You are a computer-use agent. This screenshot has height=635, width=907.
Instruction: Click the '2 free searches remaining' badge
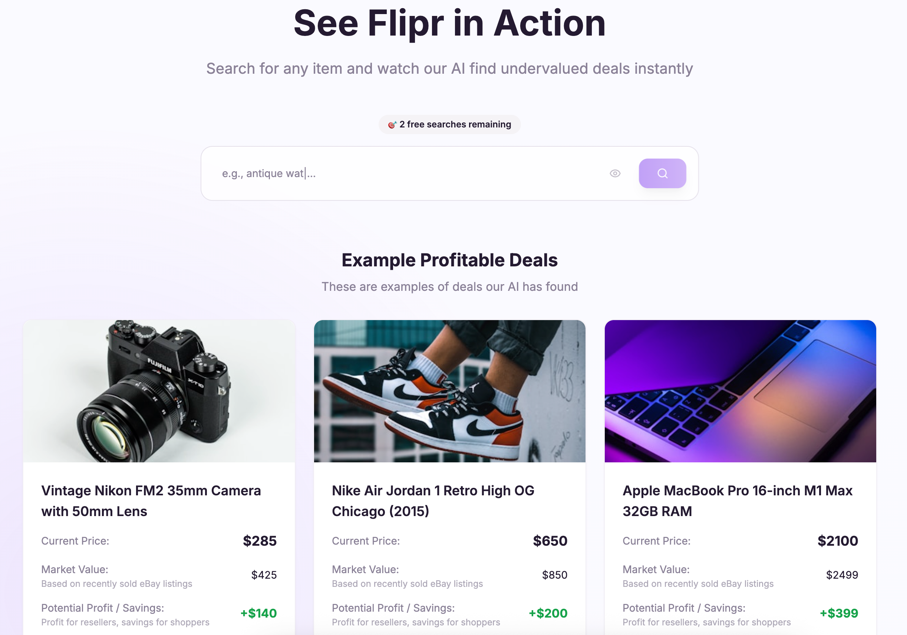coord(449,124)
